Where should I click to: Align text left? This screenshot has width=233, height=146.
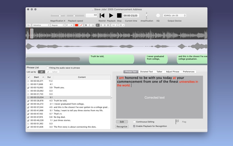pos(98,25)
